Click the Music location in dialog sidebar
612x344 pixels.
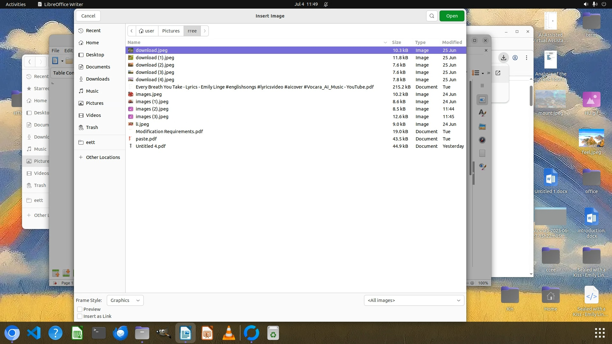[x=92, y=91]
